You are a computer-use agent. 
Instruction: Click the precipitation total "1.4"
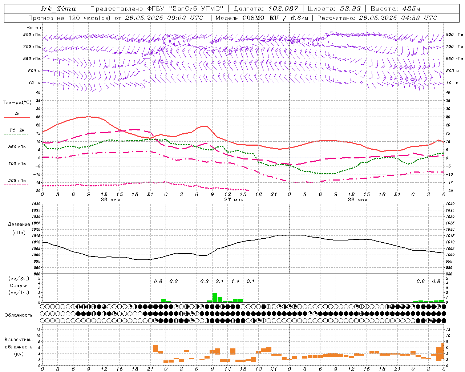235,282
